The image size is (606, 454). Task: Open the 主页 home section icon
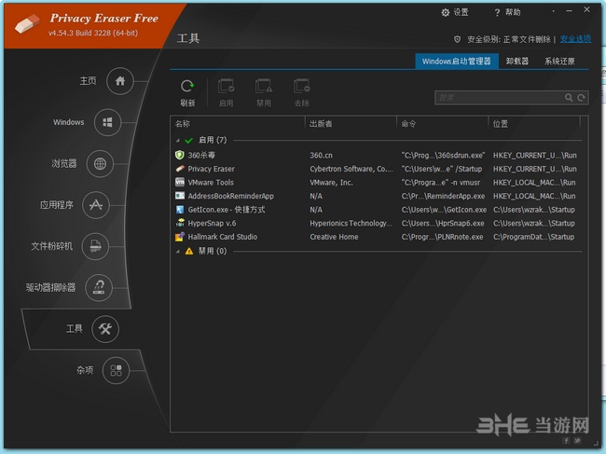pyautogui.click(x=120, y=81)
